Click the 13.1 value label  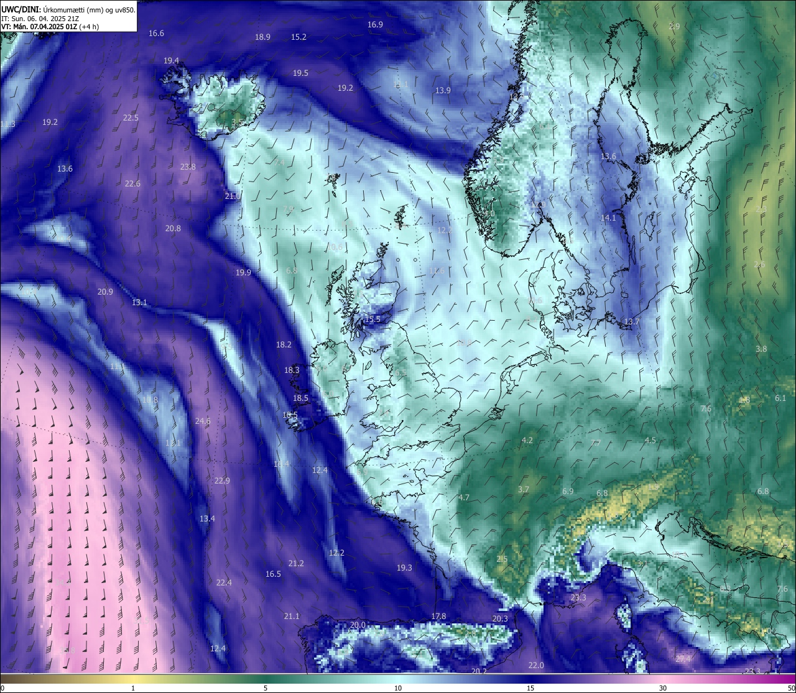point(139,303)
